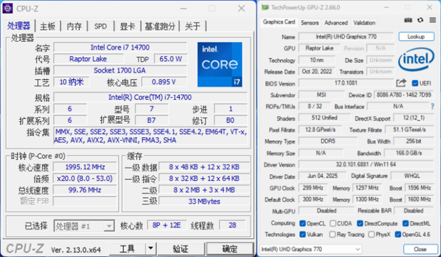Click the Driver Version field 32.0.101.6881
Viewport: 441px width, 257px height.
(x=366, y=165)
